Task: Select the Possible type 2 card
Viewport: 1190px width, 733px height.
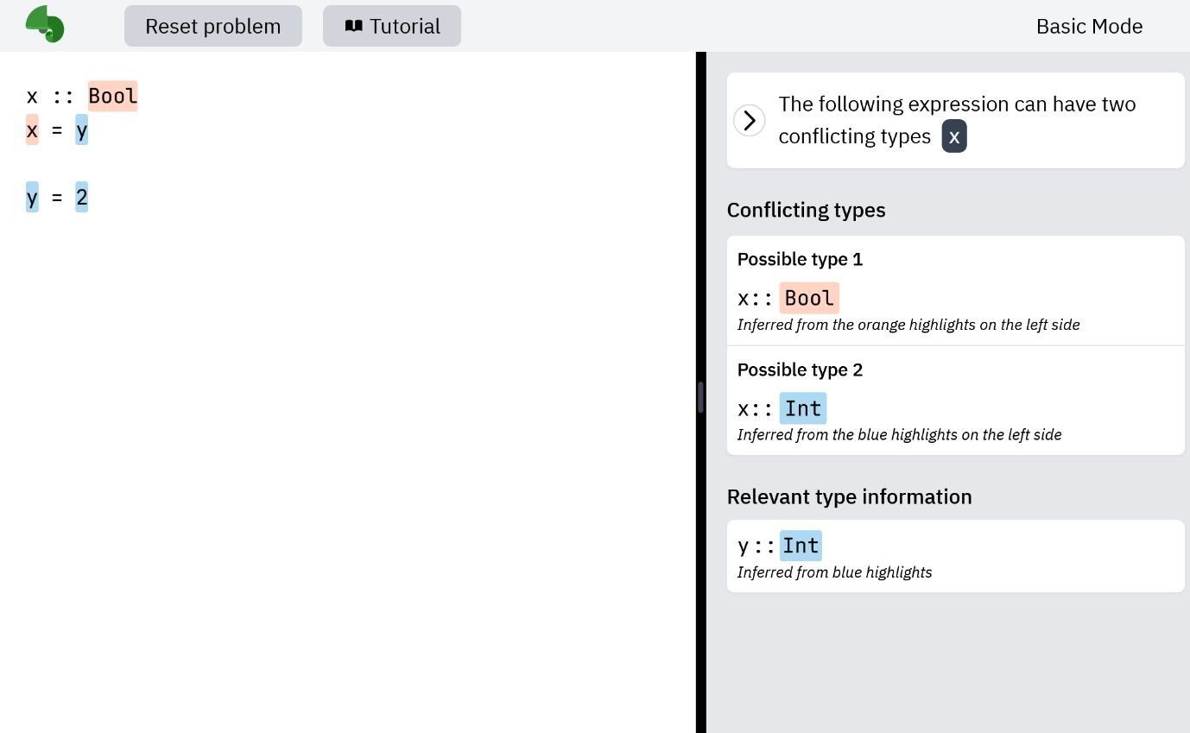Action: pos(956,401)
